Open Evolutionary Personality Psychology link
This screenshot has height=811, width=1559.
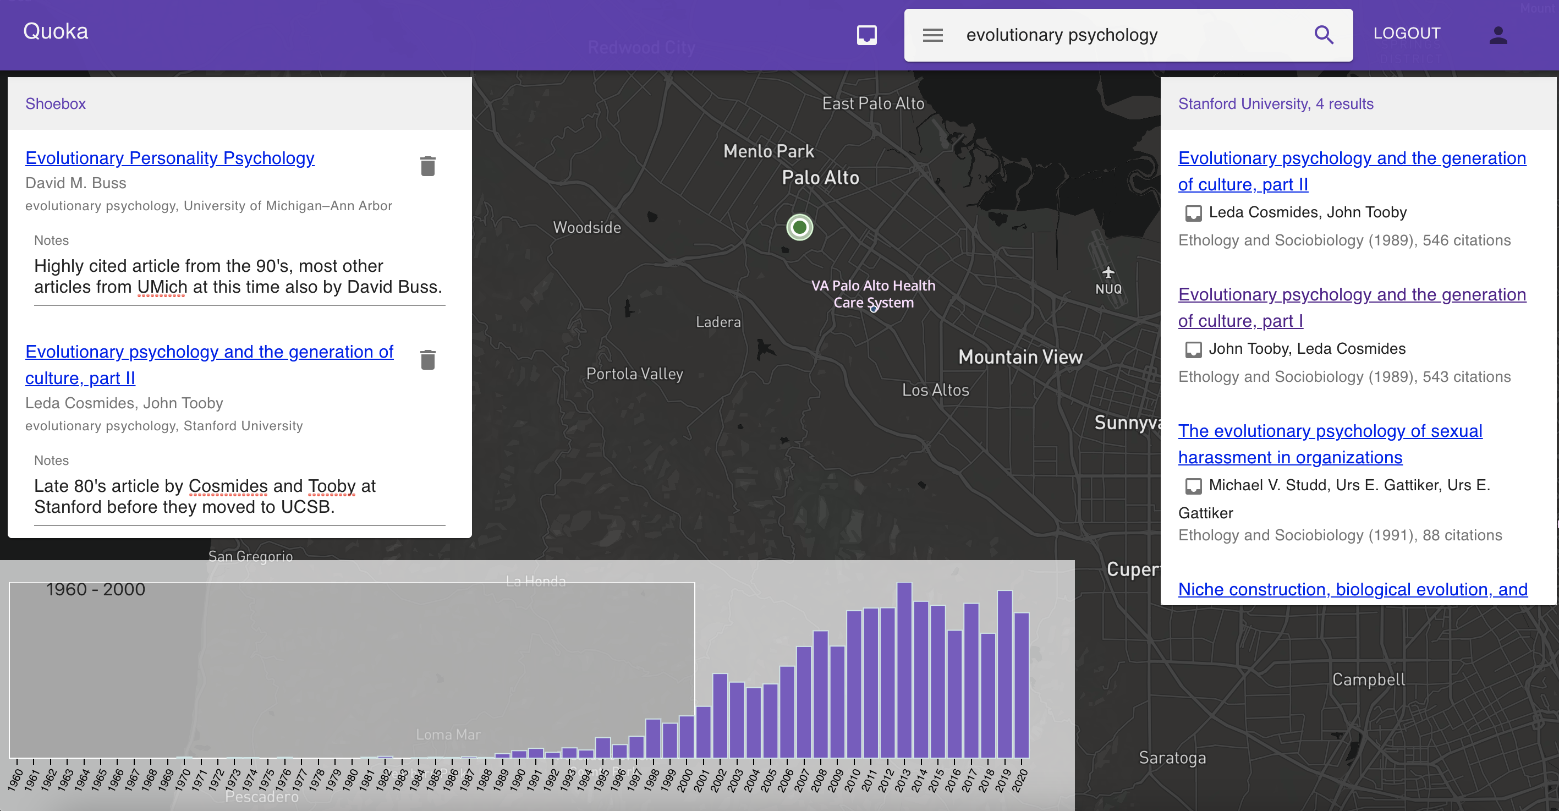tap(170, 157)
